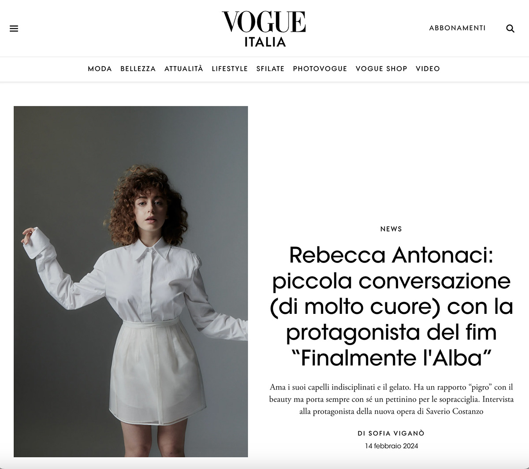Open Vogue Shop
The width and height of the screenshot is (529, 469).
click(381, 69)
